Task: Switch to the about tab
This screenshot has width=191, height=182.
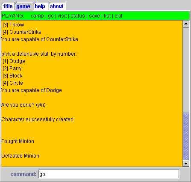Action: point(57,6)
